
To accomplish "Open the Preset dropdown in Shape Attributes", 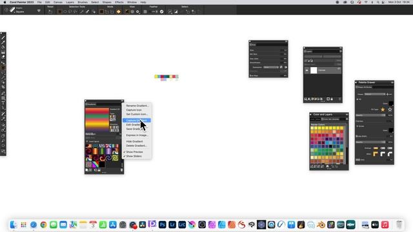I will (x=375, y=94).
